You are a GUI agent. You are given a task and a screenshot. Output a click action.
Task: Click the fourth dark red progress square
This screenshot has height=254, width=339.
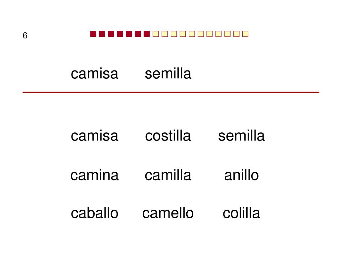120,34
